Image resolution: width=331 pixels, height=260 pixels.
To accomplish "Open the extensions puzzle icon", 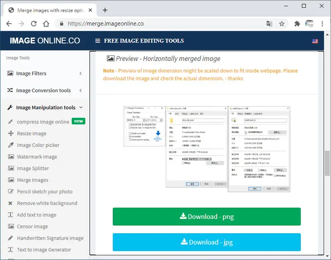I will [297, 24].
